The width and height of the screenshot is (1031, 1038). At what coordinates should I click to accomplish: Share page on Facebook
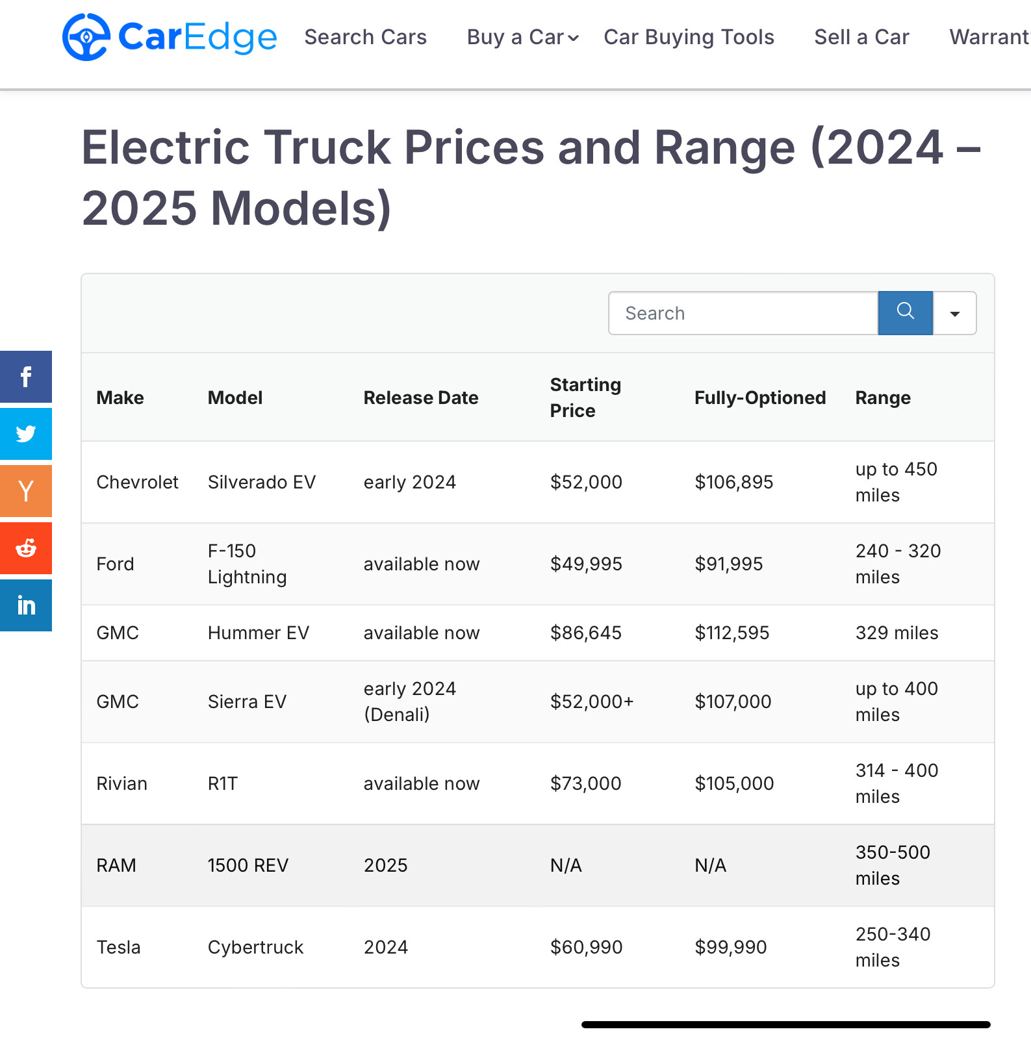pos(26,377)
